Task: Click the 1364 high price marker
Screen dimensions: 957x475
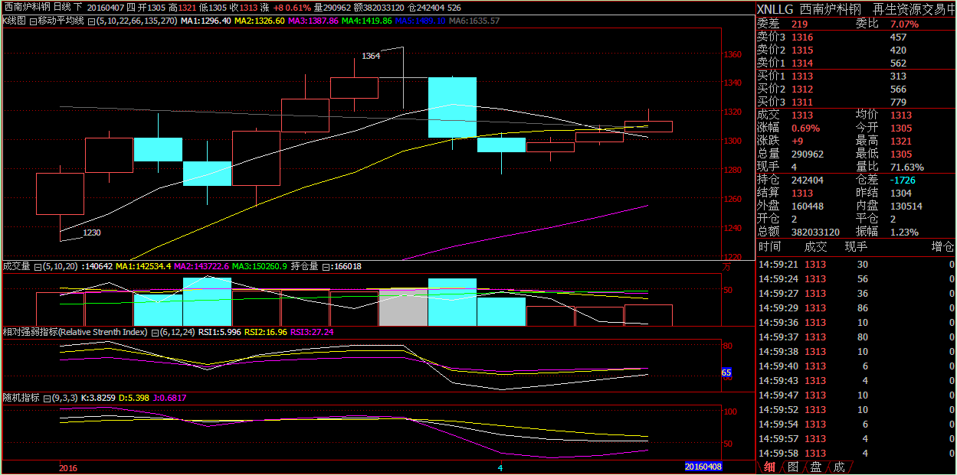Action: coord(371,56)
